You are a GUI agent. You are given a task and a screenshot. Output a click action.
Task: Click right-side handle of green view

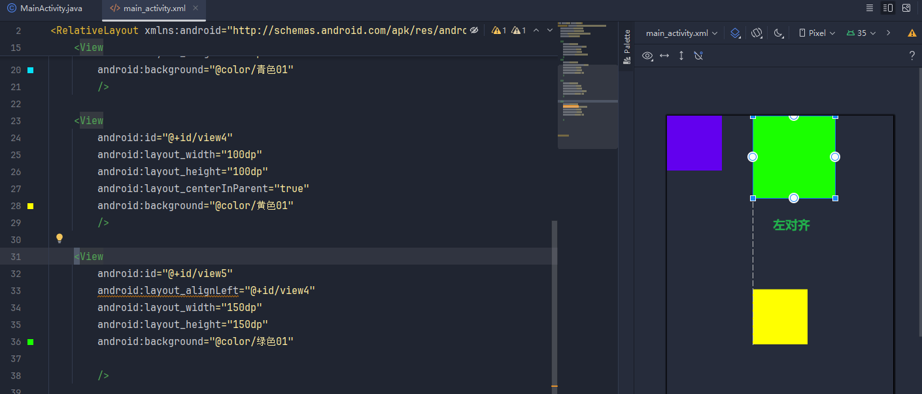coord(835,157)
